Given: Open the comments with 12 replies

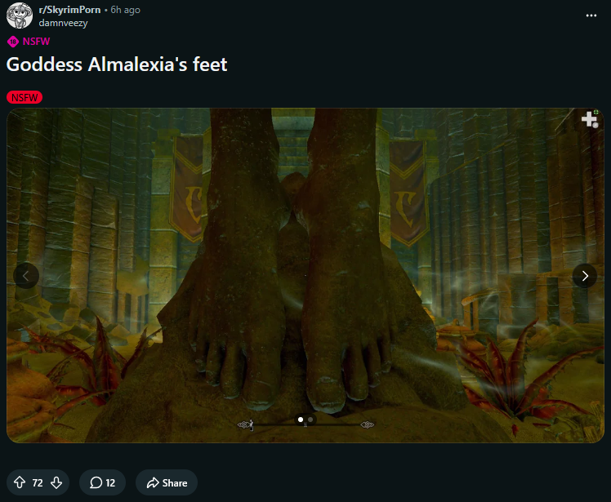Looking at the screenshot, I should [x=102, y=482].
